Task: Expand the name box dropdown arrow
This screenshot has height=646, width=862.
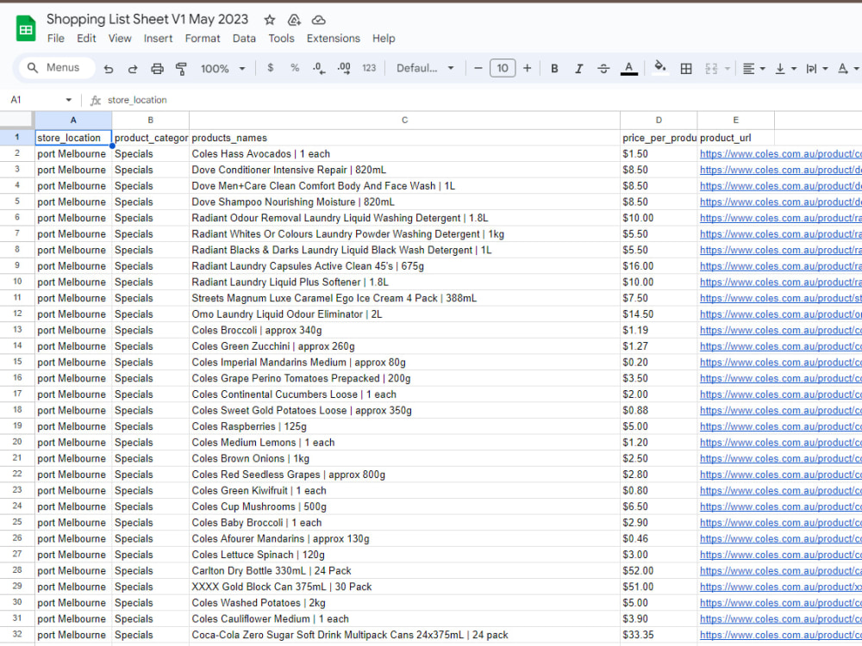Action: [x=69, y=100]
